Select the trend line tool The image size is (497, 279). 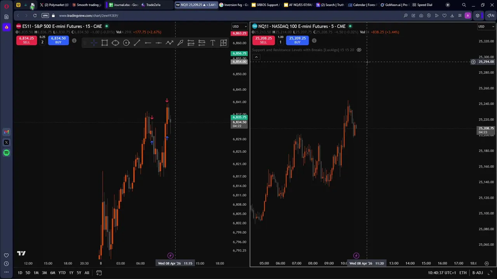click(137, 43)
